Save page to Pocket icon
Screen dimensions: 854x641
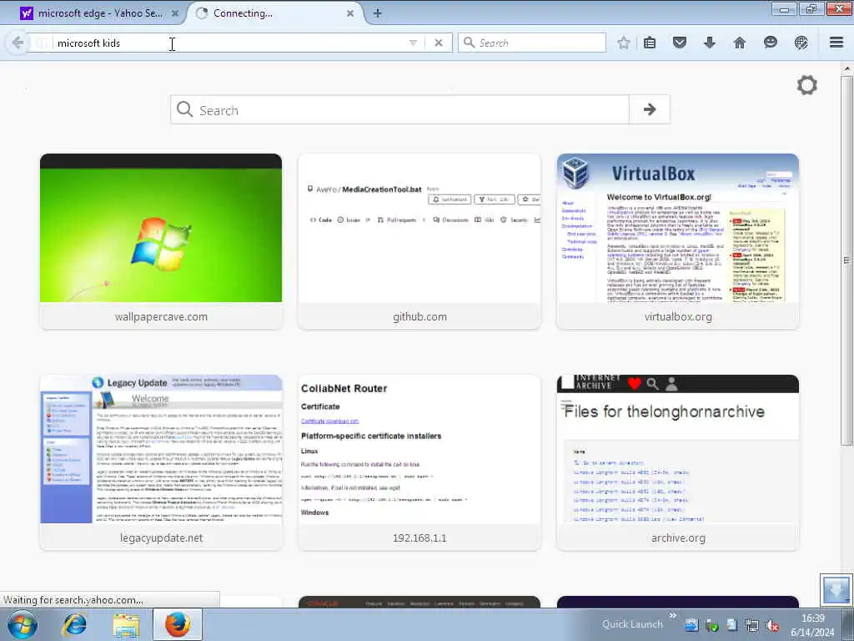click(x=679, y=43)
